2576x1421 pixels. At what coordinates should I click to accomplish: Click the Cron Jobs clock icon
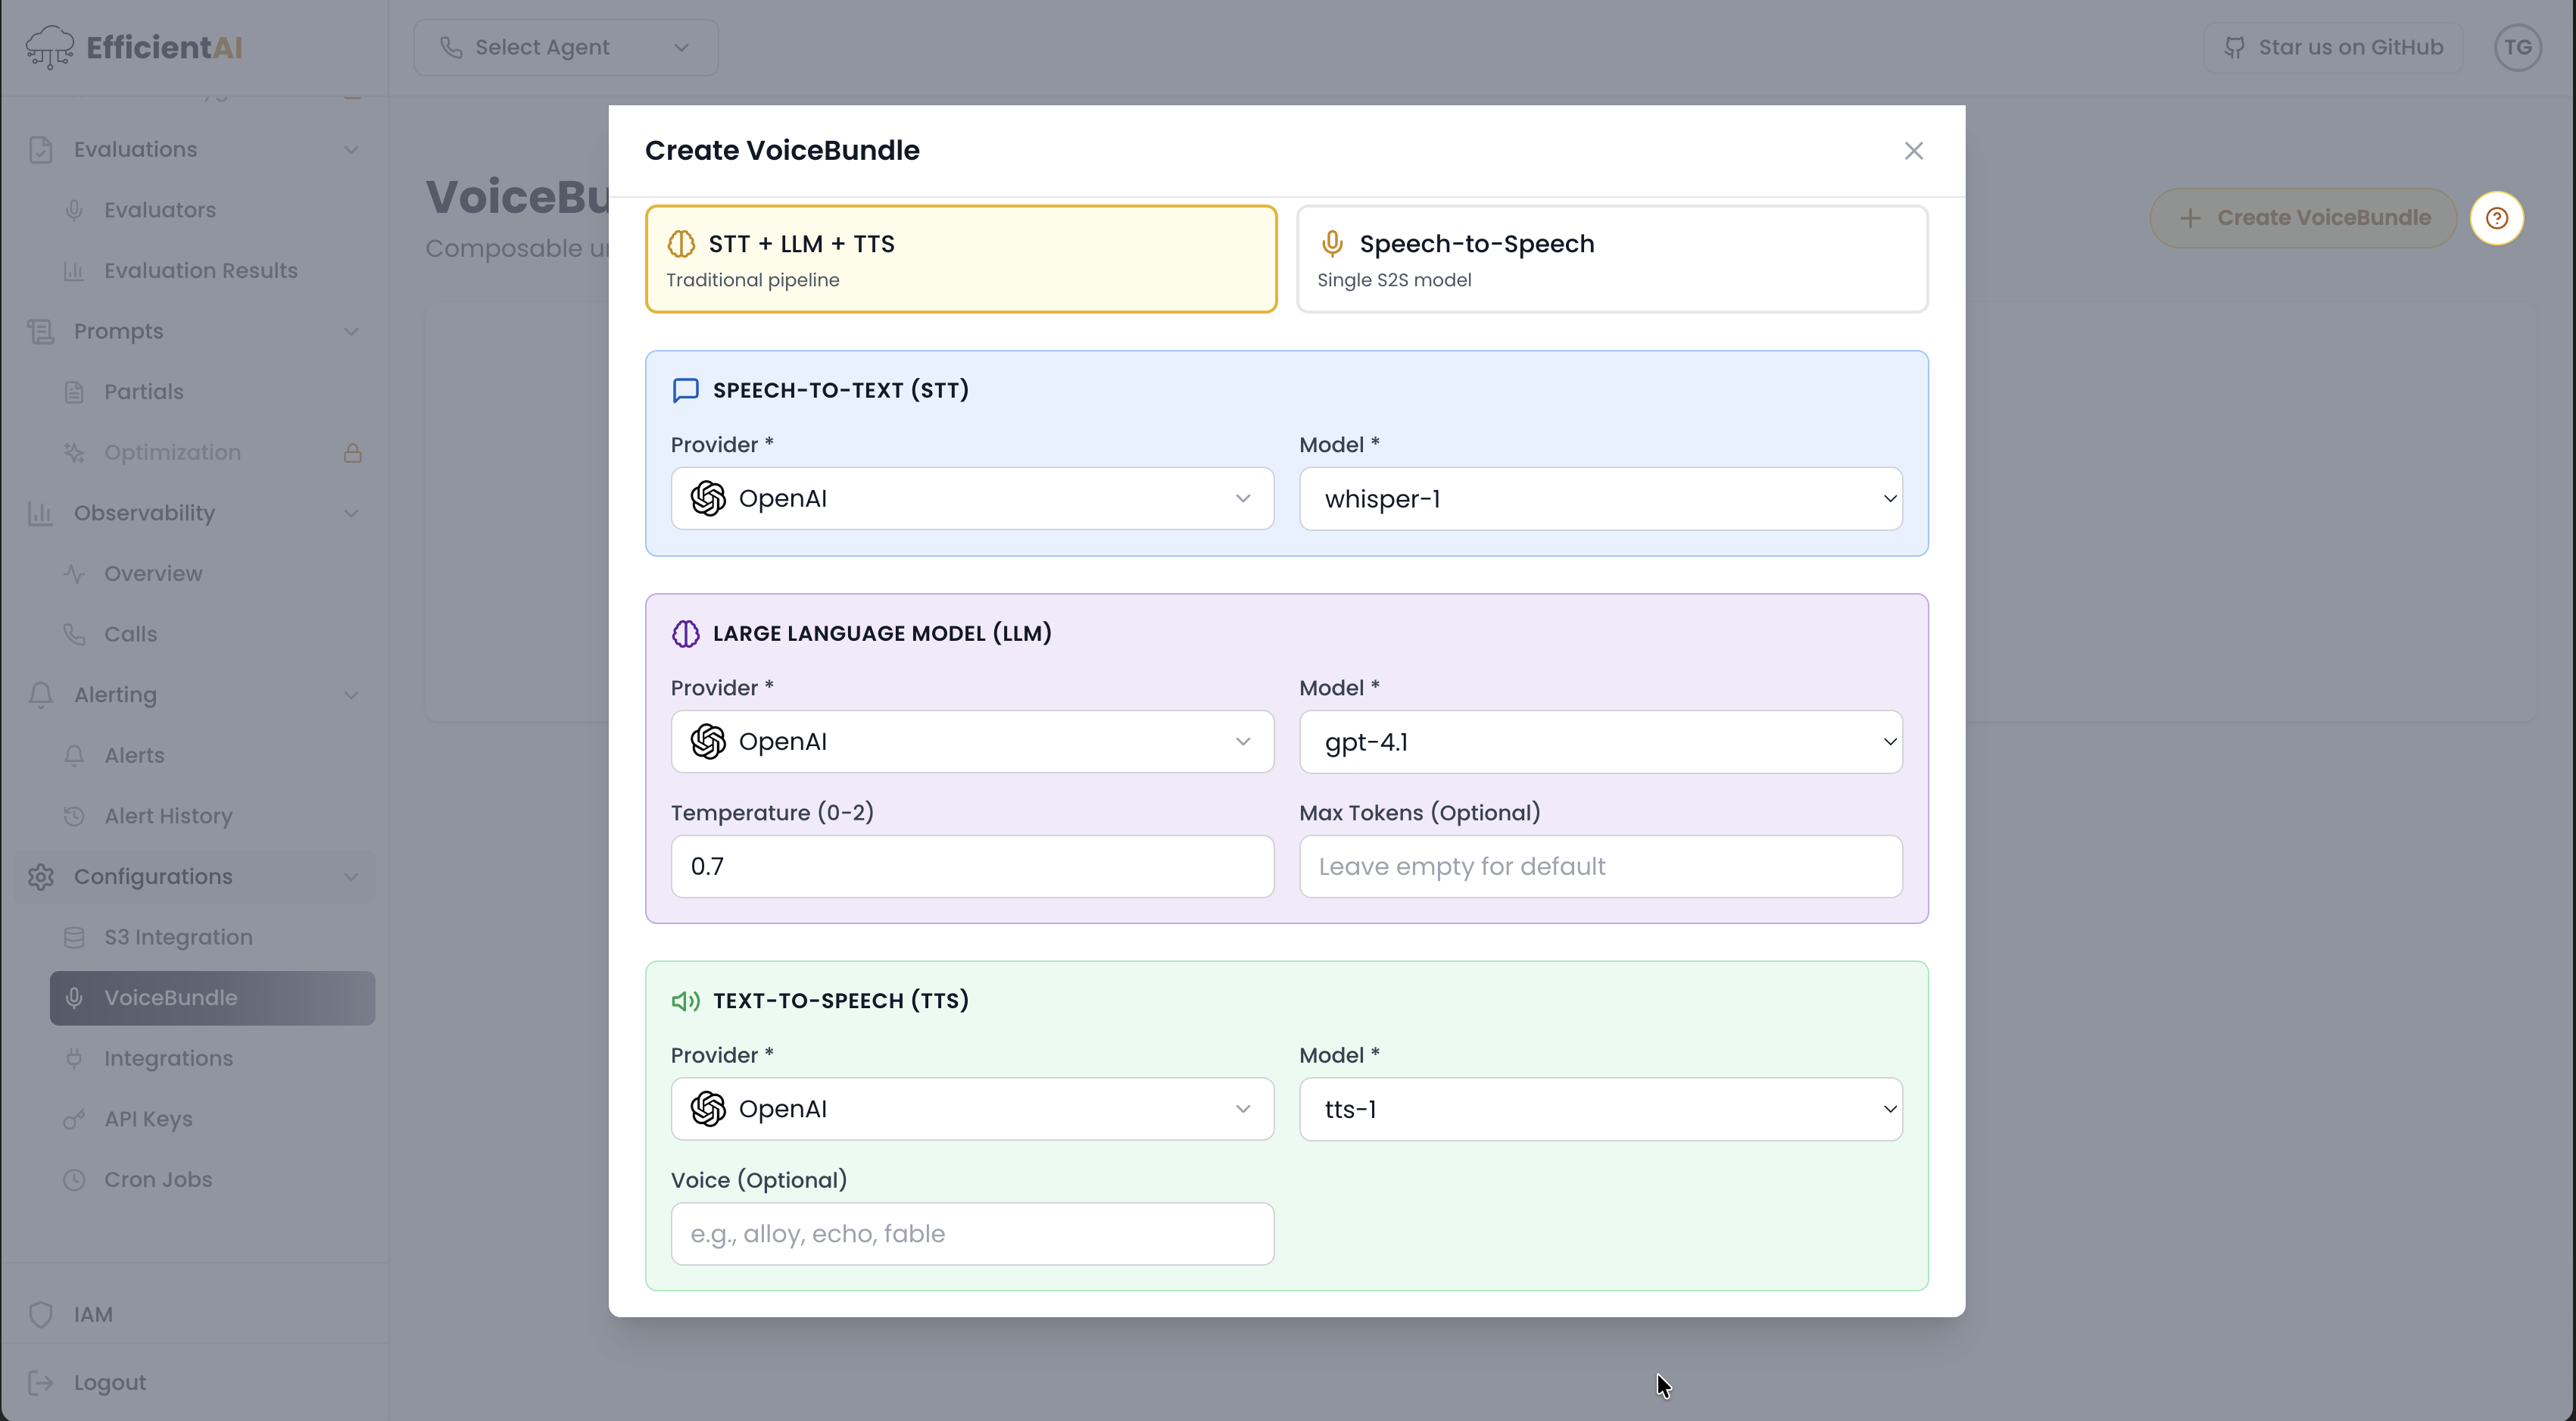(74, 1180)
